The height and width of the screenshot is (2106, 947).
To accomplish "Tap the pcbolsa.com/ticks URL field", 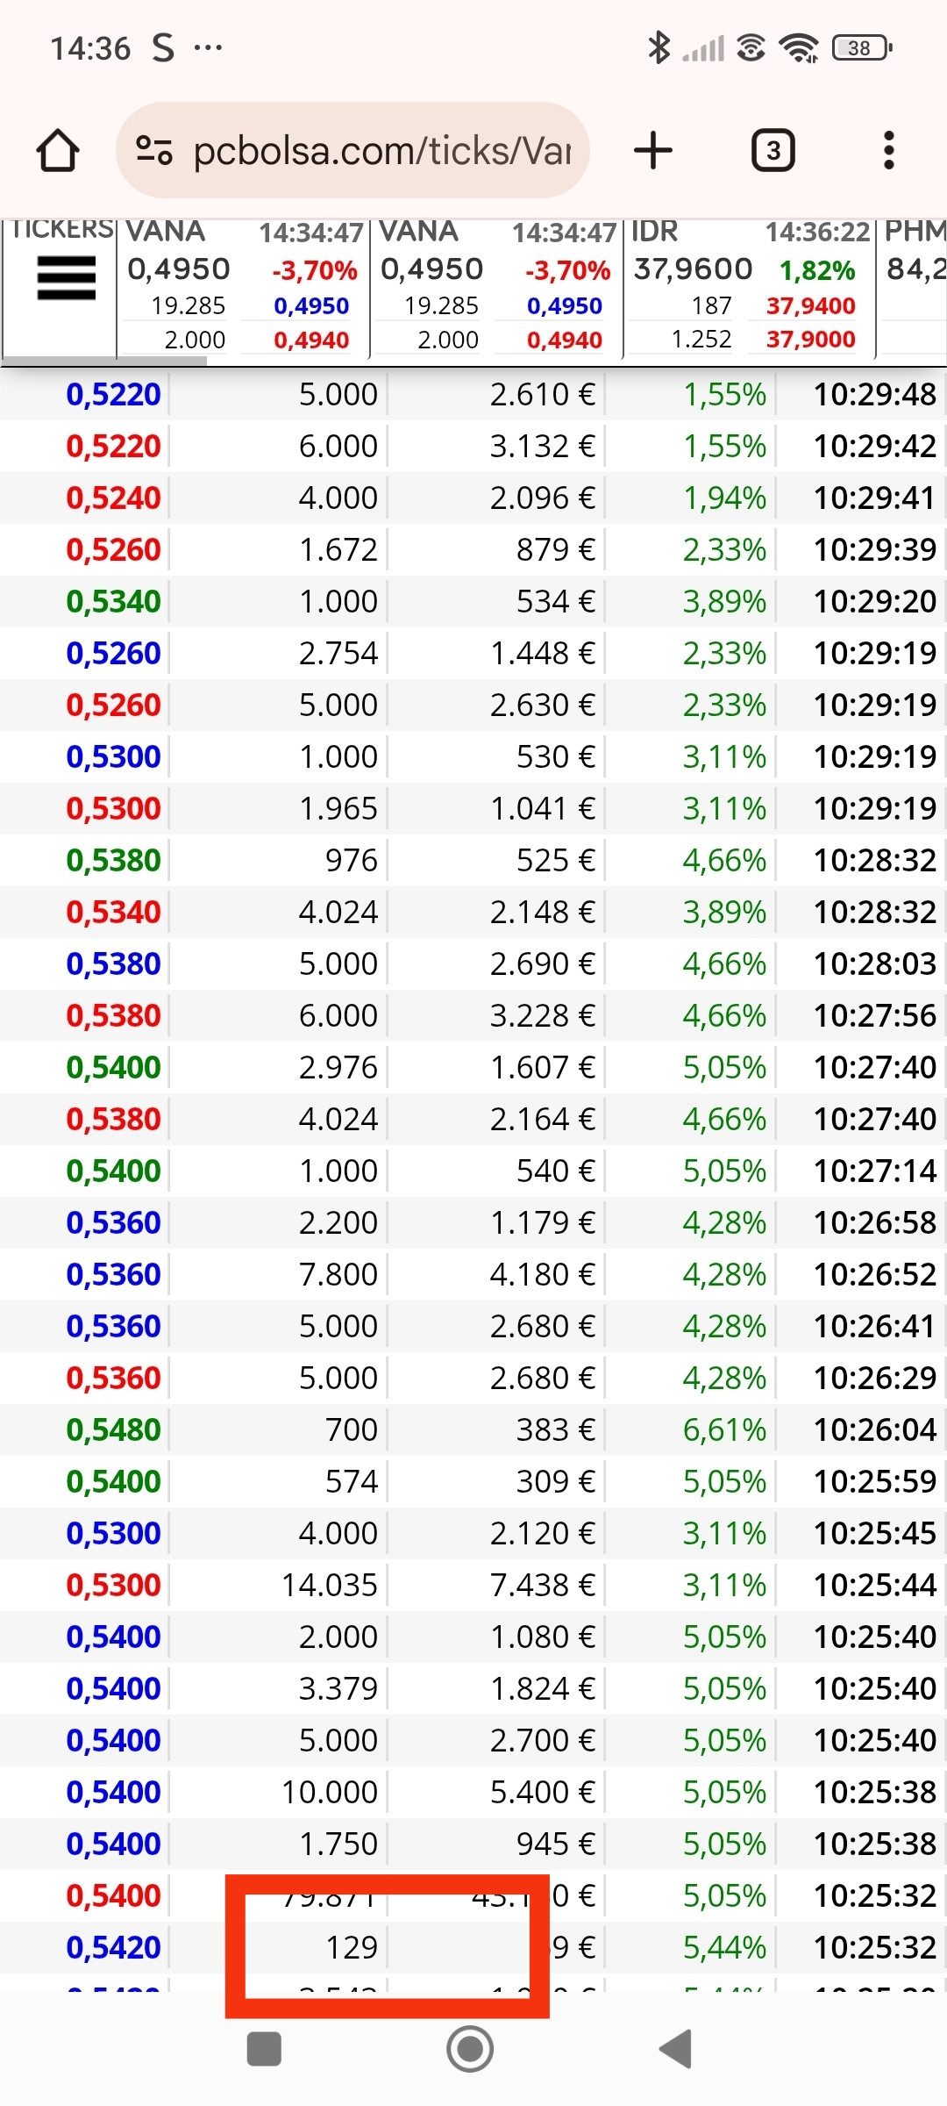I will (352, 151).
